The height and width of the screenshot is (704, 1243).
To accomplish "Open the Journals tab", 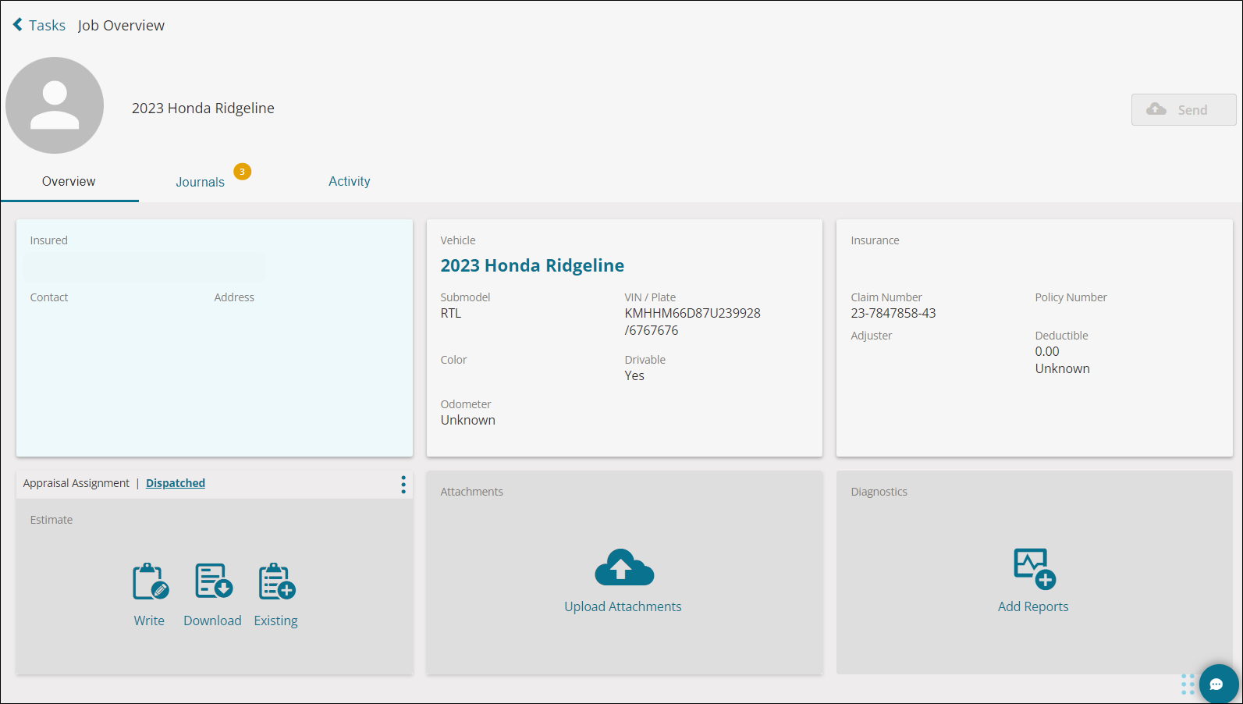I will point(200,182).
